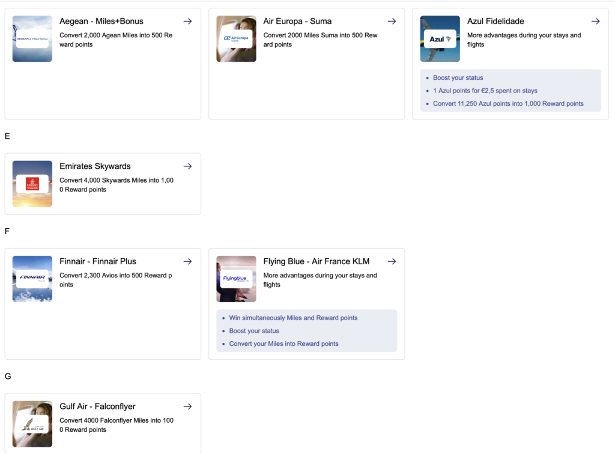Click 'Convert 2,300 Avios' description
The image size is (615, 454).
115,280
